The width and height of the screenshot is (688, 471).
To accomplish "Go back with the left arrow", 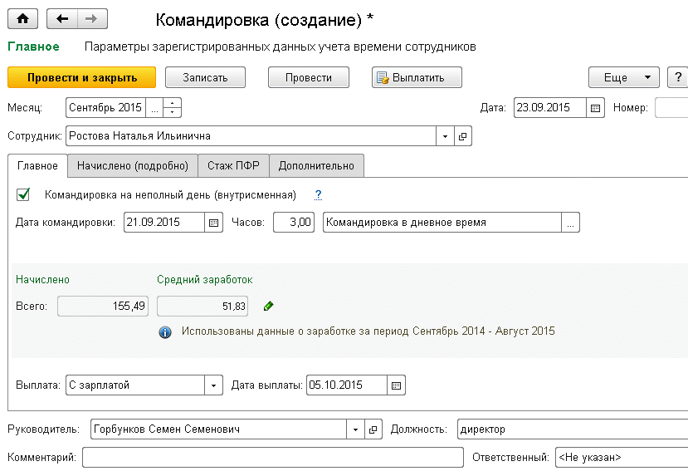I will coord(62,18).
